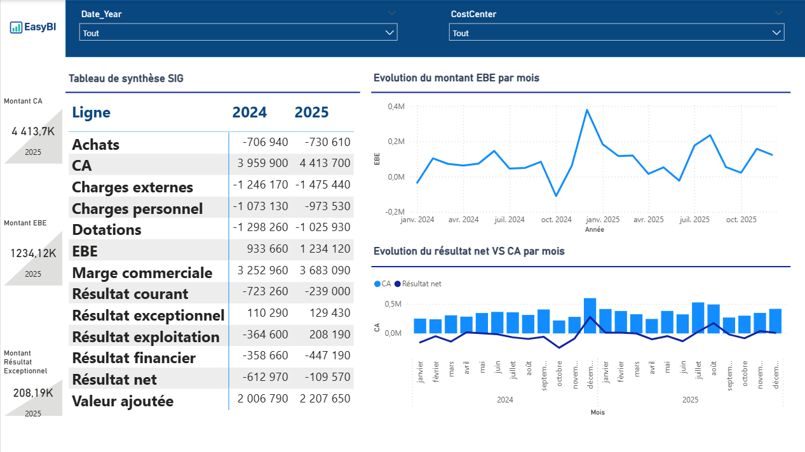Click the 2025 column header in SIG table
This screenshot has width=805, height=452.
(311, 112)
